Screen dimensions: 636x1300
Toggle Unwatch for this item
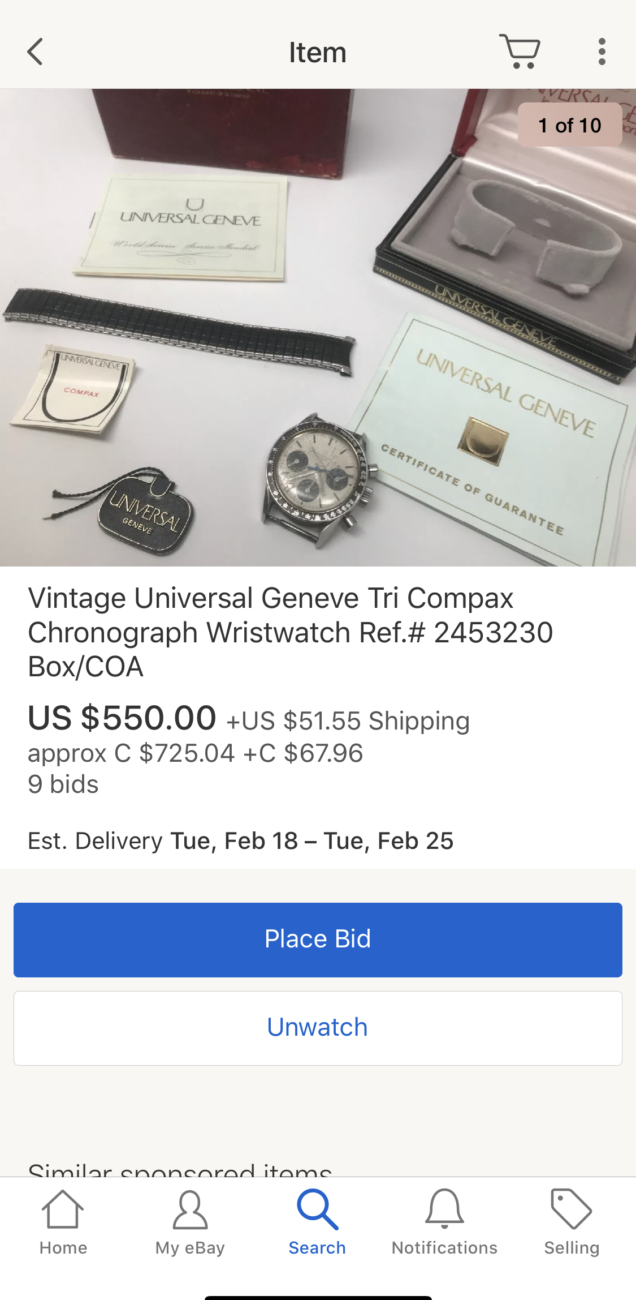click(318, 1028)
